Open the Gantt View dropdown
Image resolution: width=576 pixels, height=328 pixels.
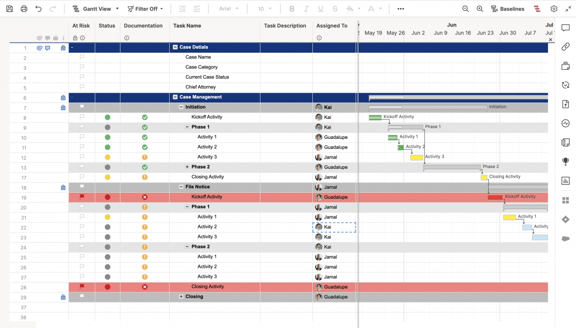96,9
